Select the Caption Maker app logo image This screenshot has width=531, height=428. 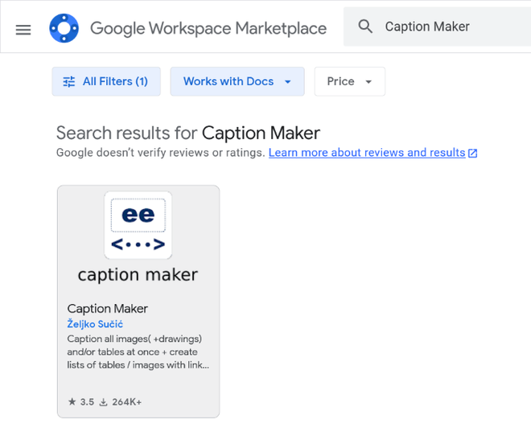point(138,226)
